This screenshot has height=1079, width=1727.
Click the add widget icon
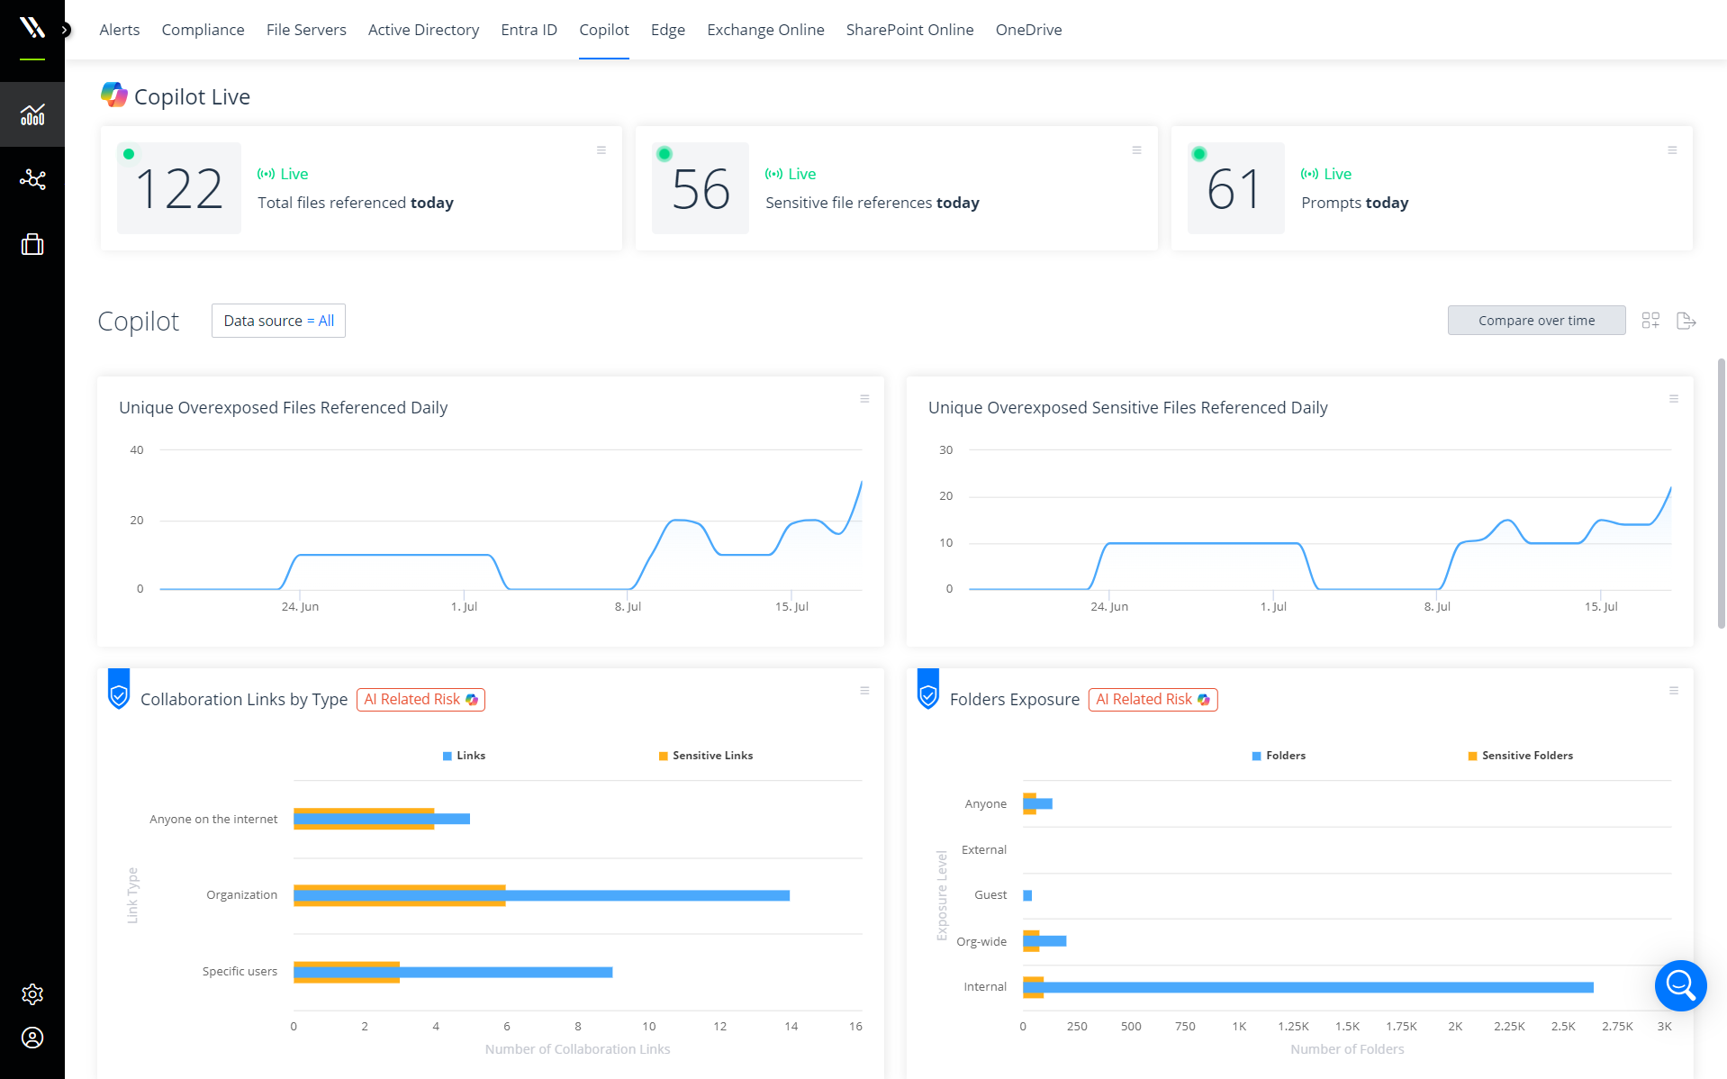pyautogui.click(x=1650, y=321)
